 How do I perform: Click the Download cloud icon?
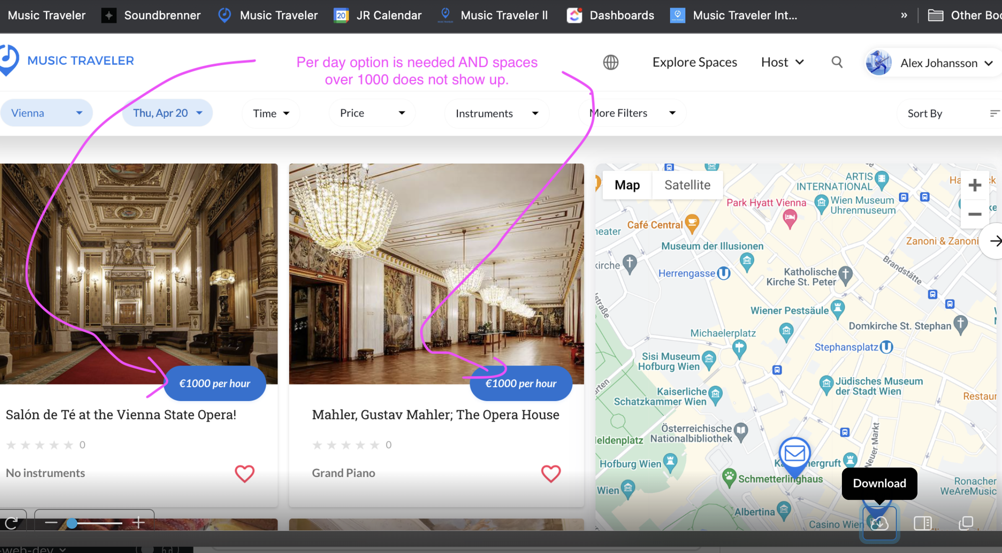click(x=879, y=523)
